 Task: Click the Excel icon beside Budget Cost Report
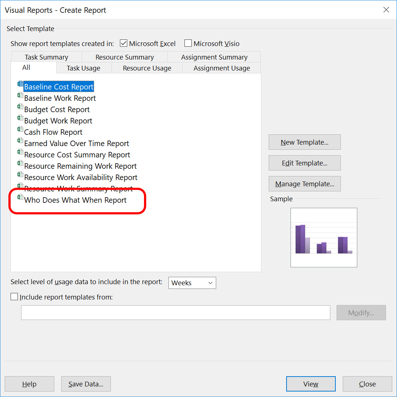pos(20,107)
